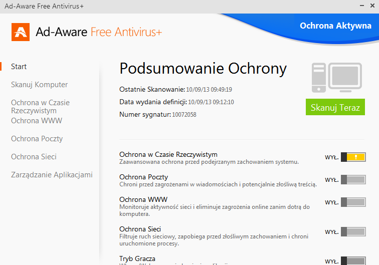Select Ochrona WWW in sidebar

37,121
